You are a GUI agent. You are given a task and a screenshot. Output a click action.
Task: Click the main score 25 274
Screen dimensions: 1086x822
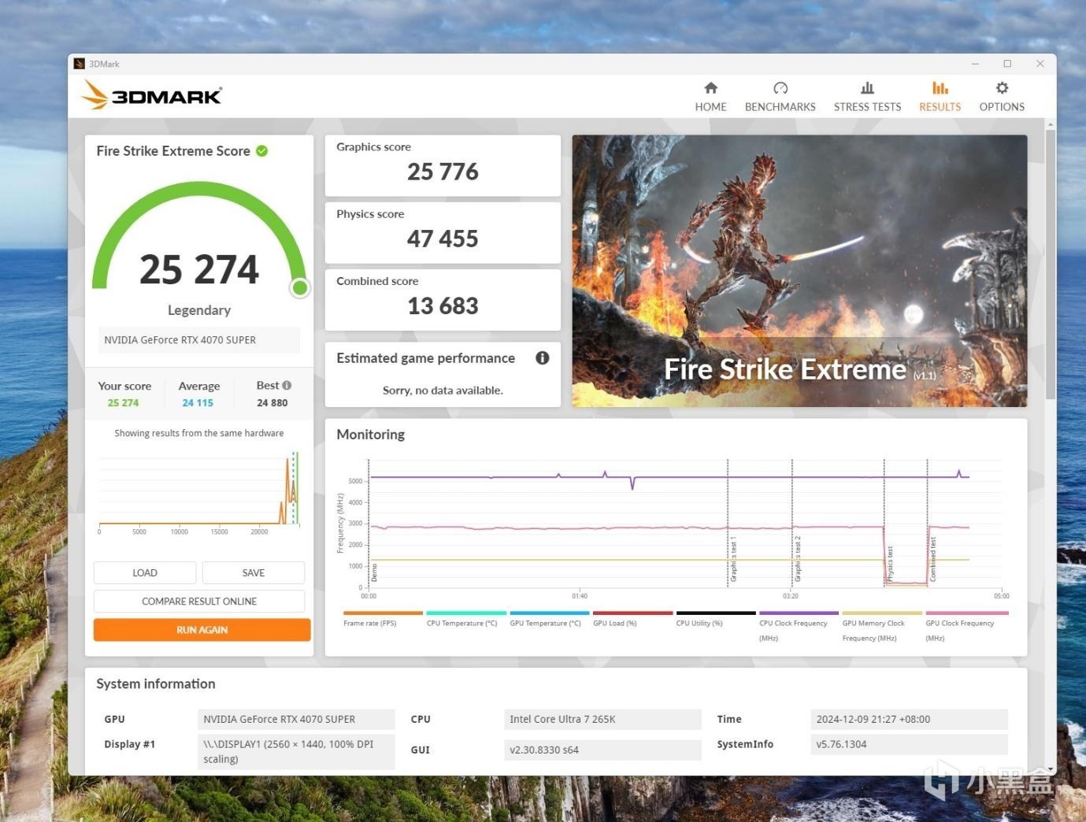click(199, 269)
